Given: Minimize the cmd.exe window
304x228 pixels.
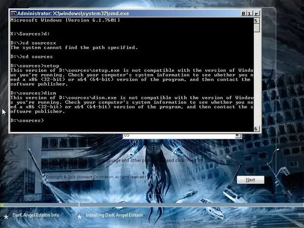Looking at the screenshot, I should coord(244,14).
